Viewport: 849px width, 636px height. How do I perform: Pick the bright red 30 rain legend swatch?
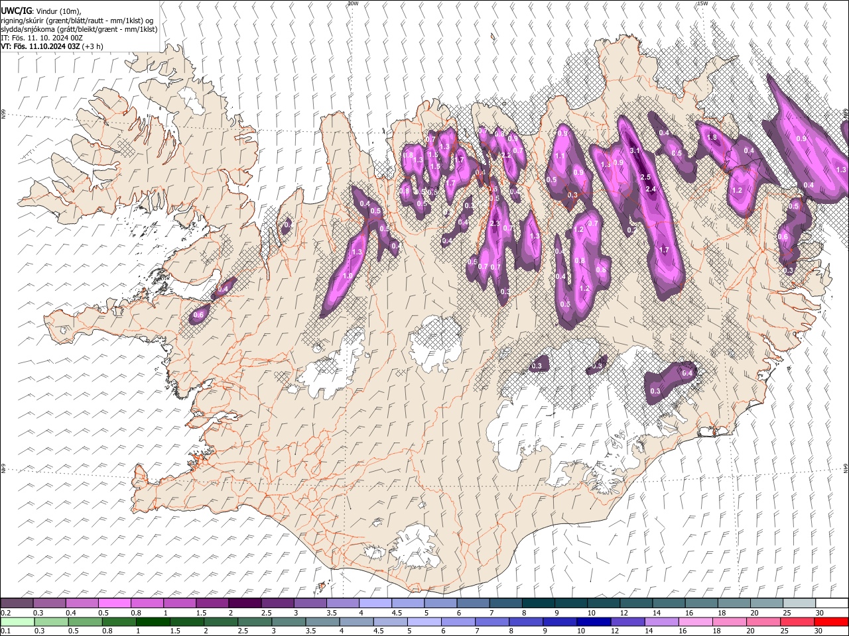[x=831, y=621]
